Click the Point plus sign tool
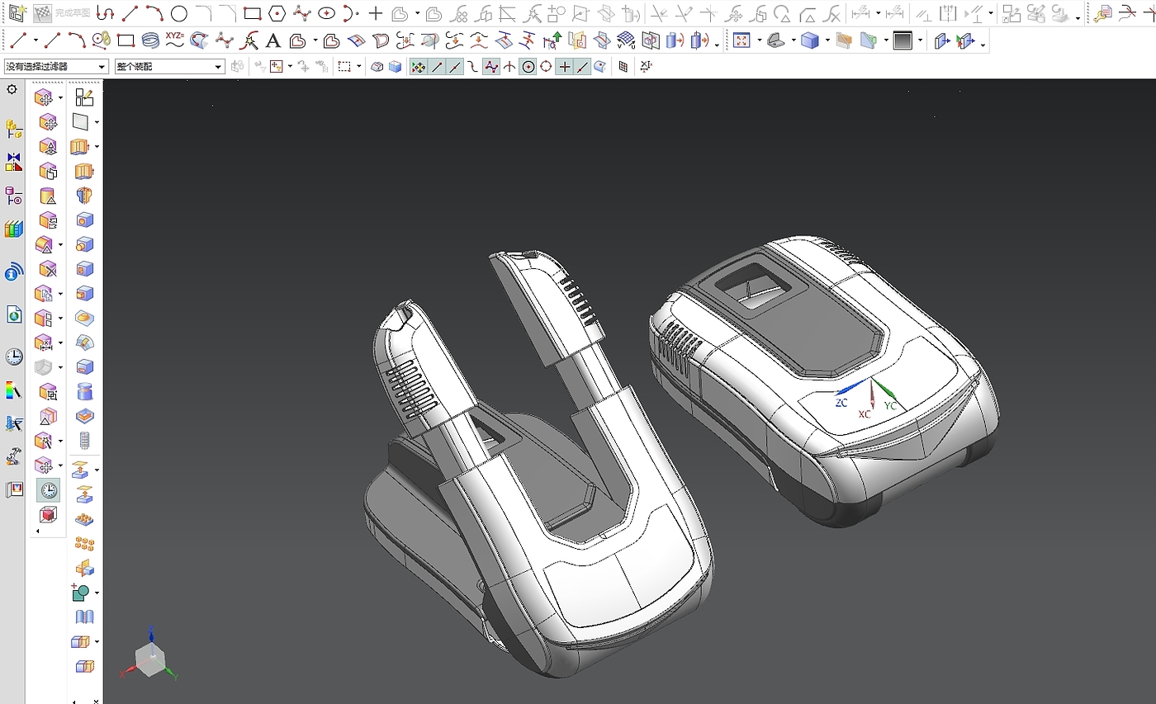Viewport: 1156px width, 704px height. coord(376,13)
